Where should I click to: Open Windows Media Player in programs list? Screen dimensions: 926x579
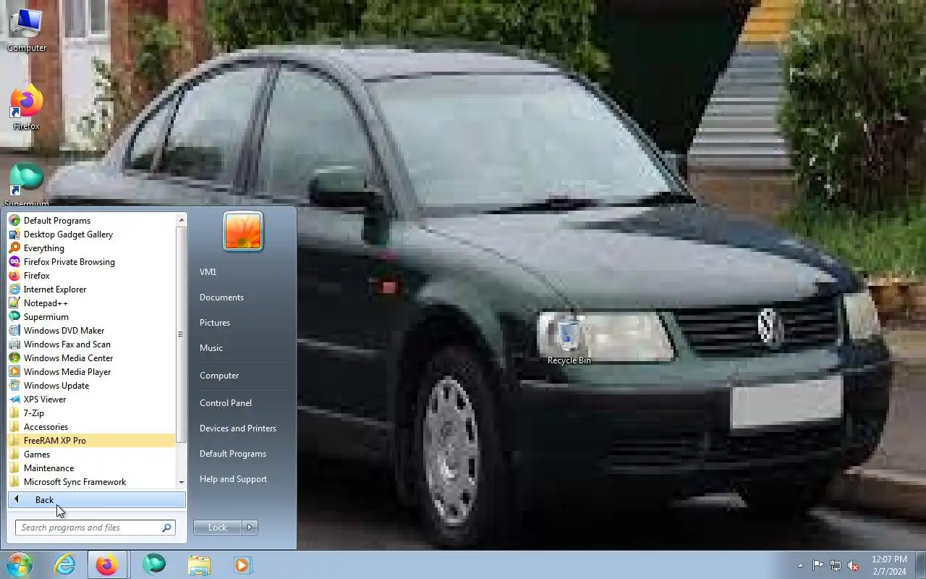pos(91,372)
